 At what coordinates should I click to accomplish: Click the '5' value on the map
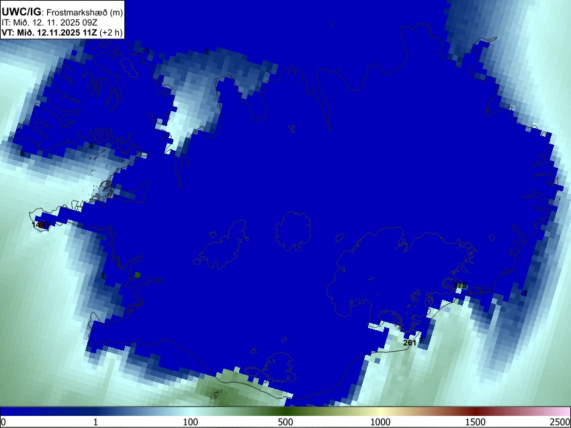point(22,154)
